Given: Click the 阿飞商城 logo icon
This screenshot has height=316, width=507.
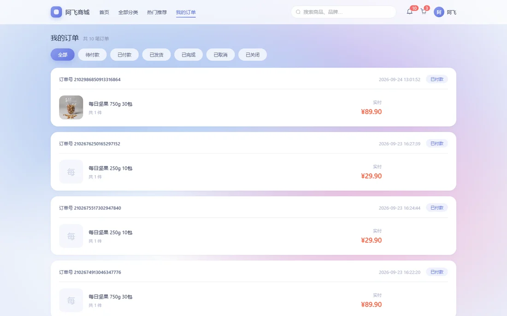Looking at the screenshot, I should pos(56,12).
